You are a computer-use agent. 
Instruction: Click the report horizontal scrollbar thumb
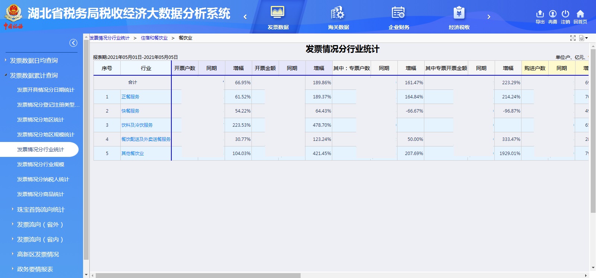(198, 275)
